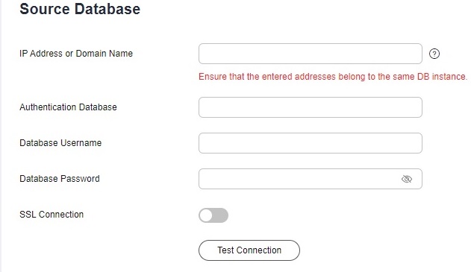Click the Test Connection button
Viewport: 471px width, 272px height.
(249, 250)
